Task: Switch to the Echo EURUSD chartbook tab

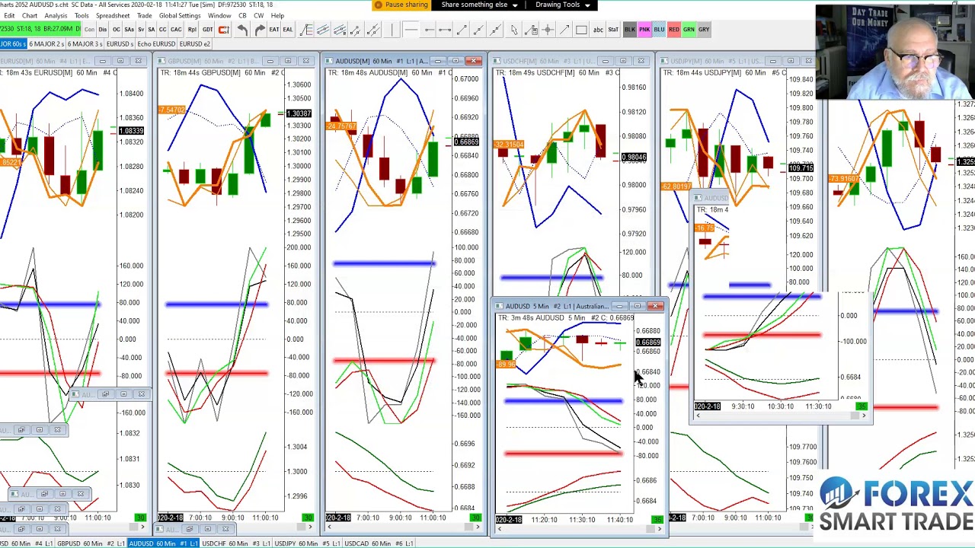Action: point(156,43)
